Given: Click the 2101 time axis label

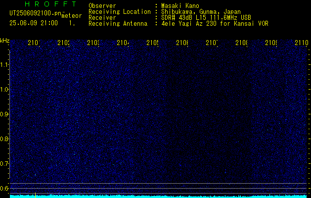Looking at the screenshot, I should (x=34, y=43).
